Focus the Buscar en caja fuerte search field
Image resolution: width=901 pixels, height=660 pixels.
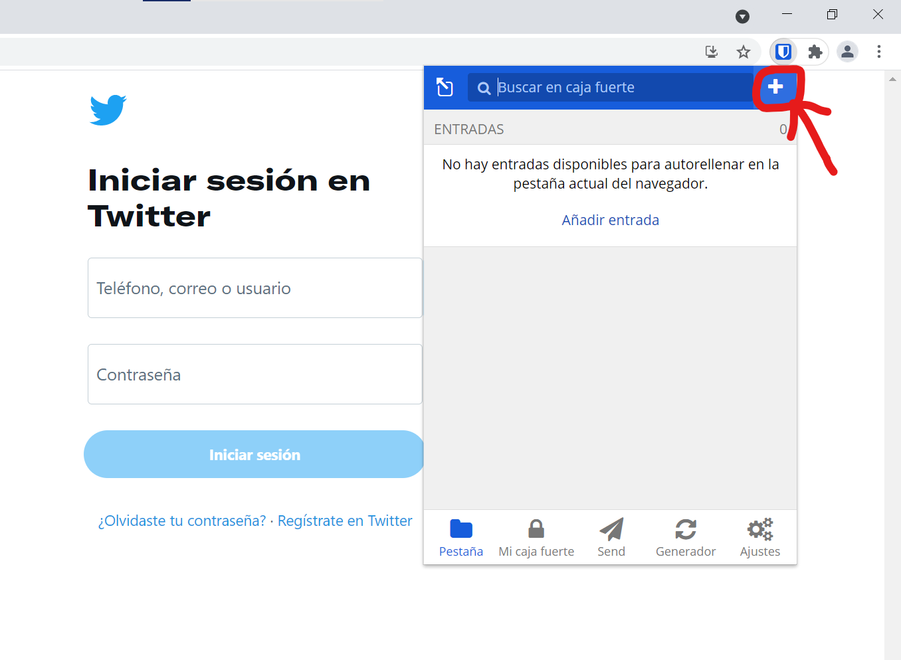tap(610, 87)
